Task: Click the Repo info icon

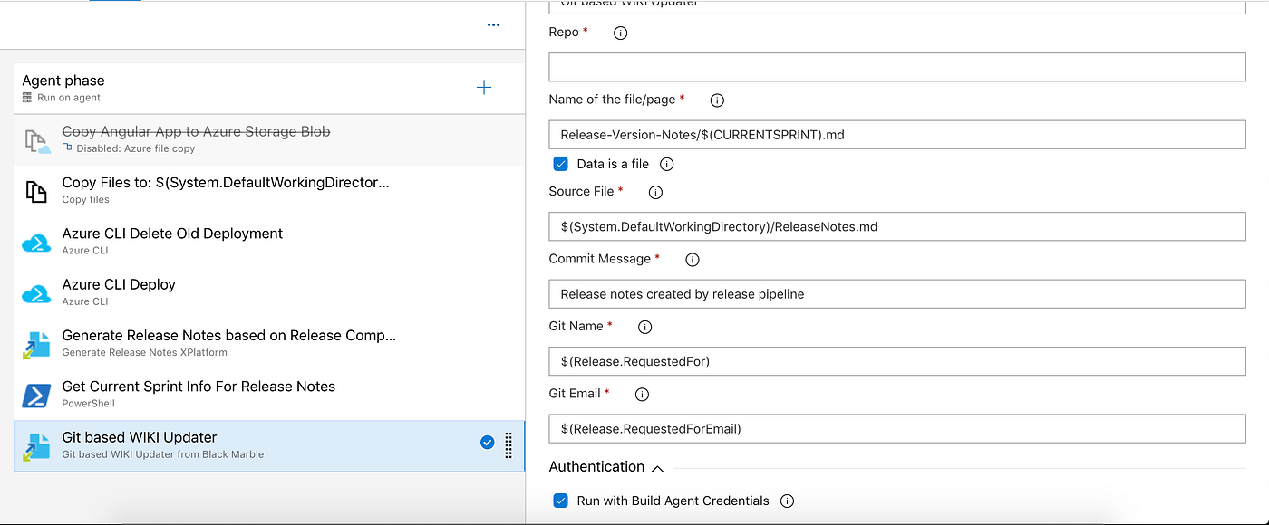Action: [x=621, y=33]
